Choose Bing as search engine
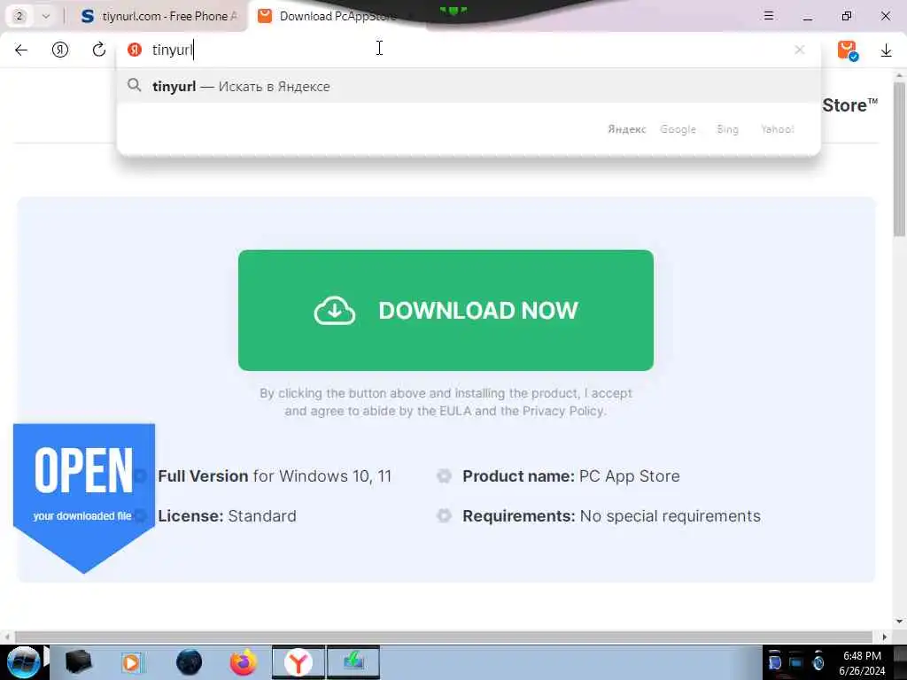907x680 pixels. 728,129
